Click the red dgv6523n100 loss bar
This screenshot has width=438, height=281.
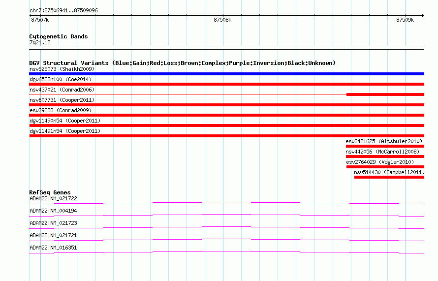click(x=226, y=84)
